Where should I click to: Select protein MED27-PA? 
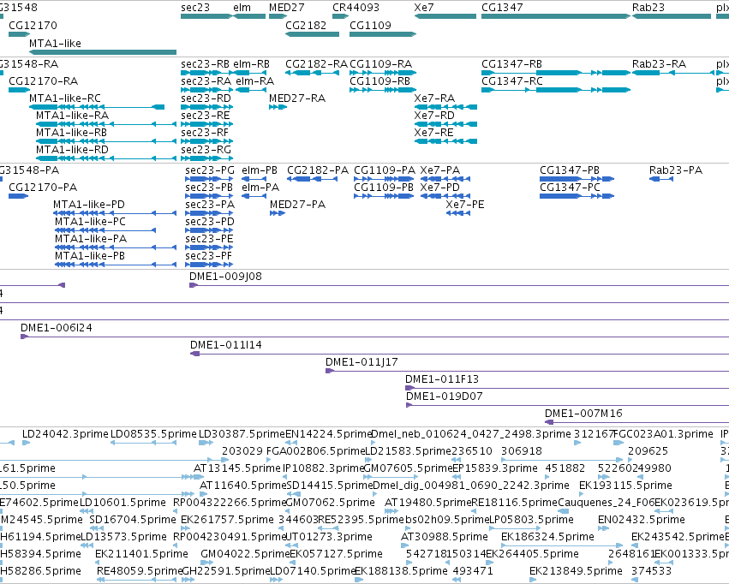click(277, 213)
